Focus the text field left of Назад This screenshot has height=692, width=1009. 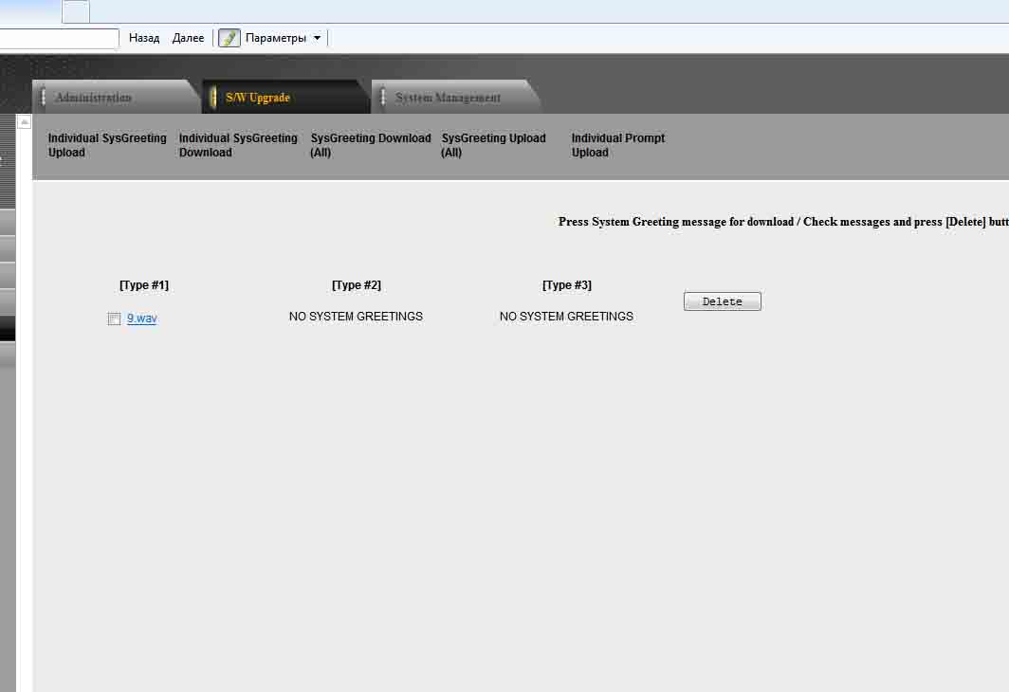[59, 38]
